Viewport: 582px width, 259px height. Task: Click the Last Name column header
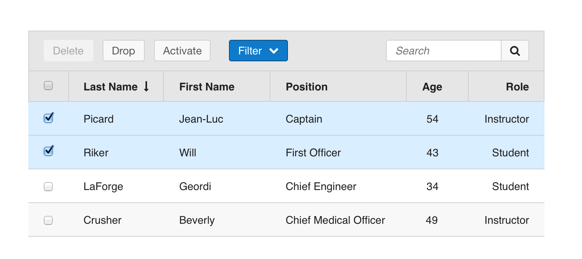(110, 87)
